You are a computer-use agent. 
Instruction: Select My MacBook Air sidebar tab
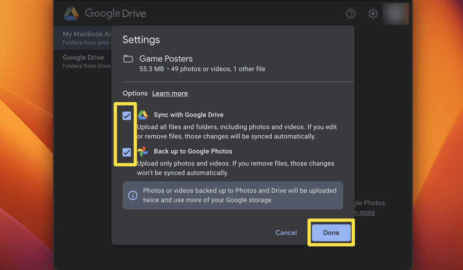tap(83, 38)
